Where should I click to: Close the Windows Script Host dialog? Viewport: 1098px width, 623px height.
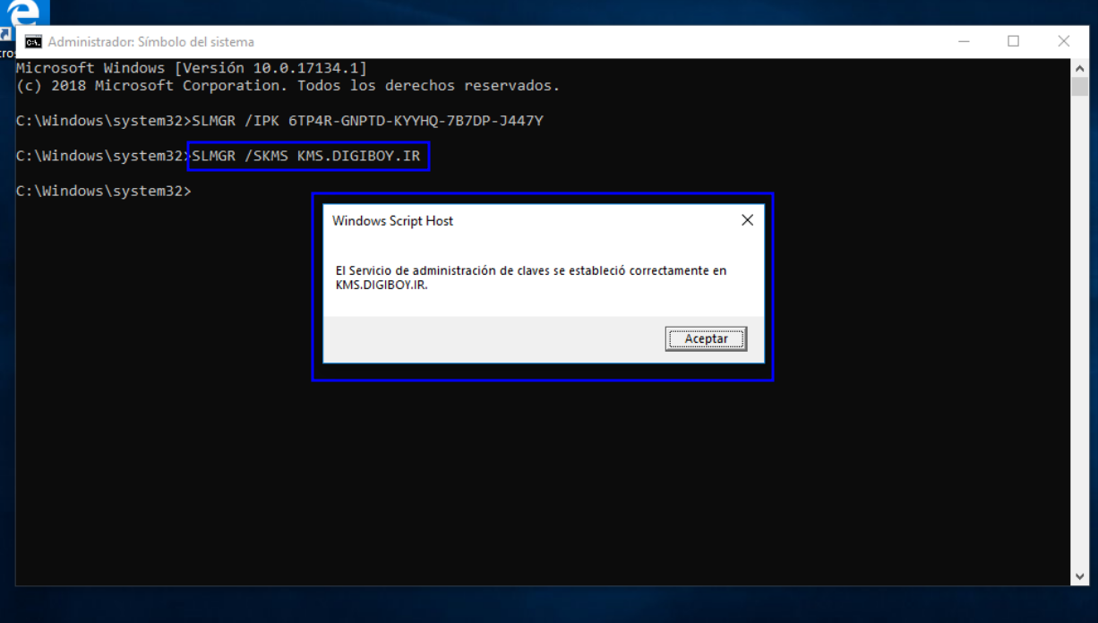(747, 220)
